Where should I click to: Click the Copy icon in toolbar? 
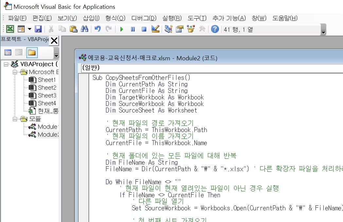62,29
